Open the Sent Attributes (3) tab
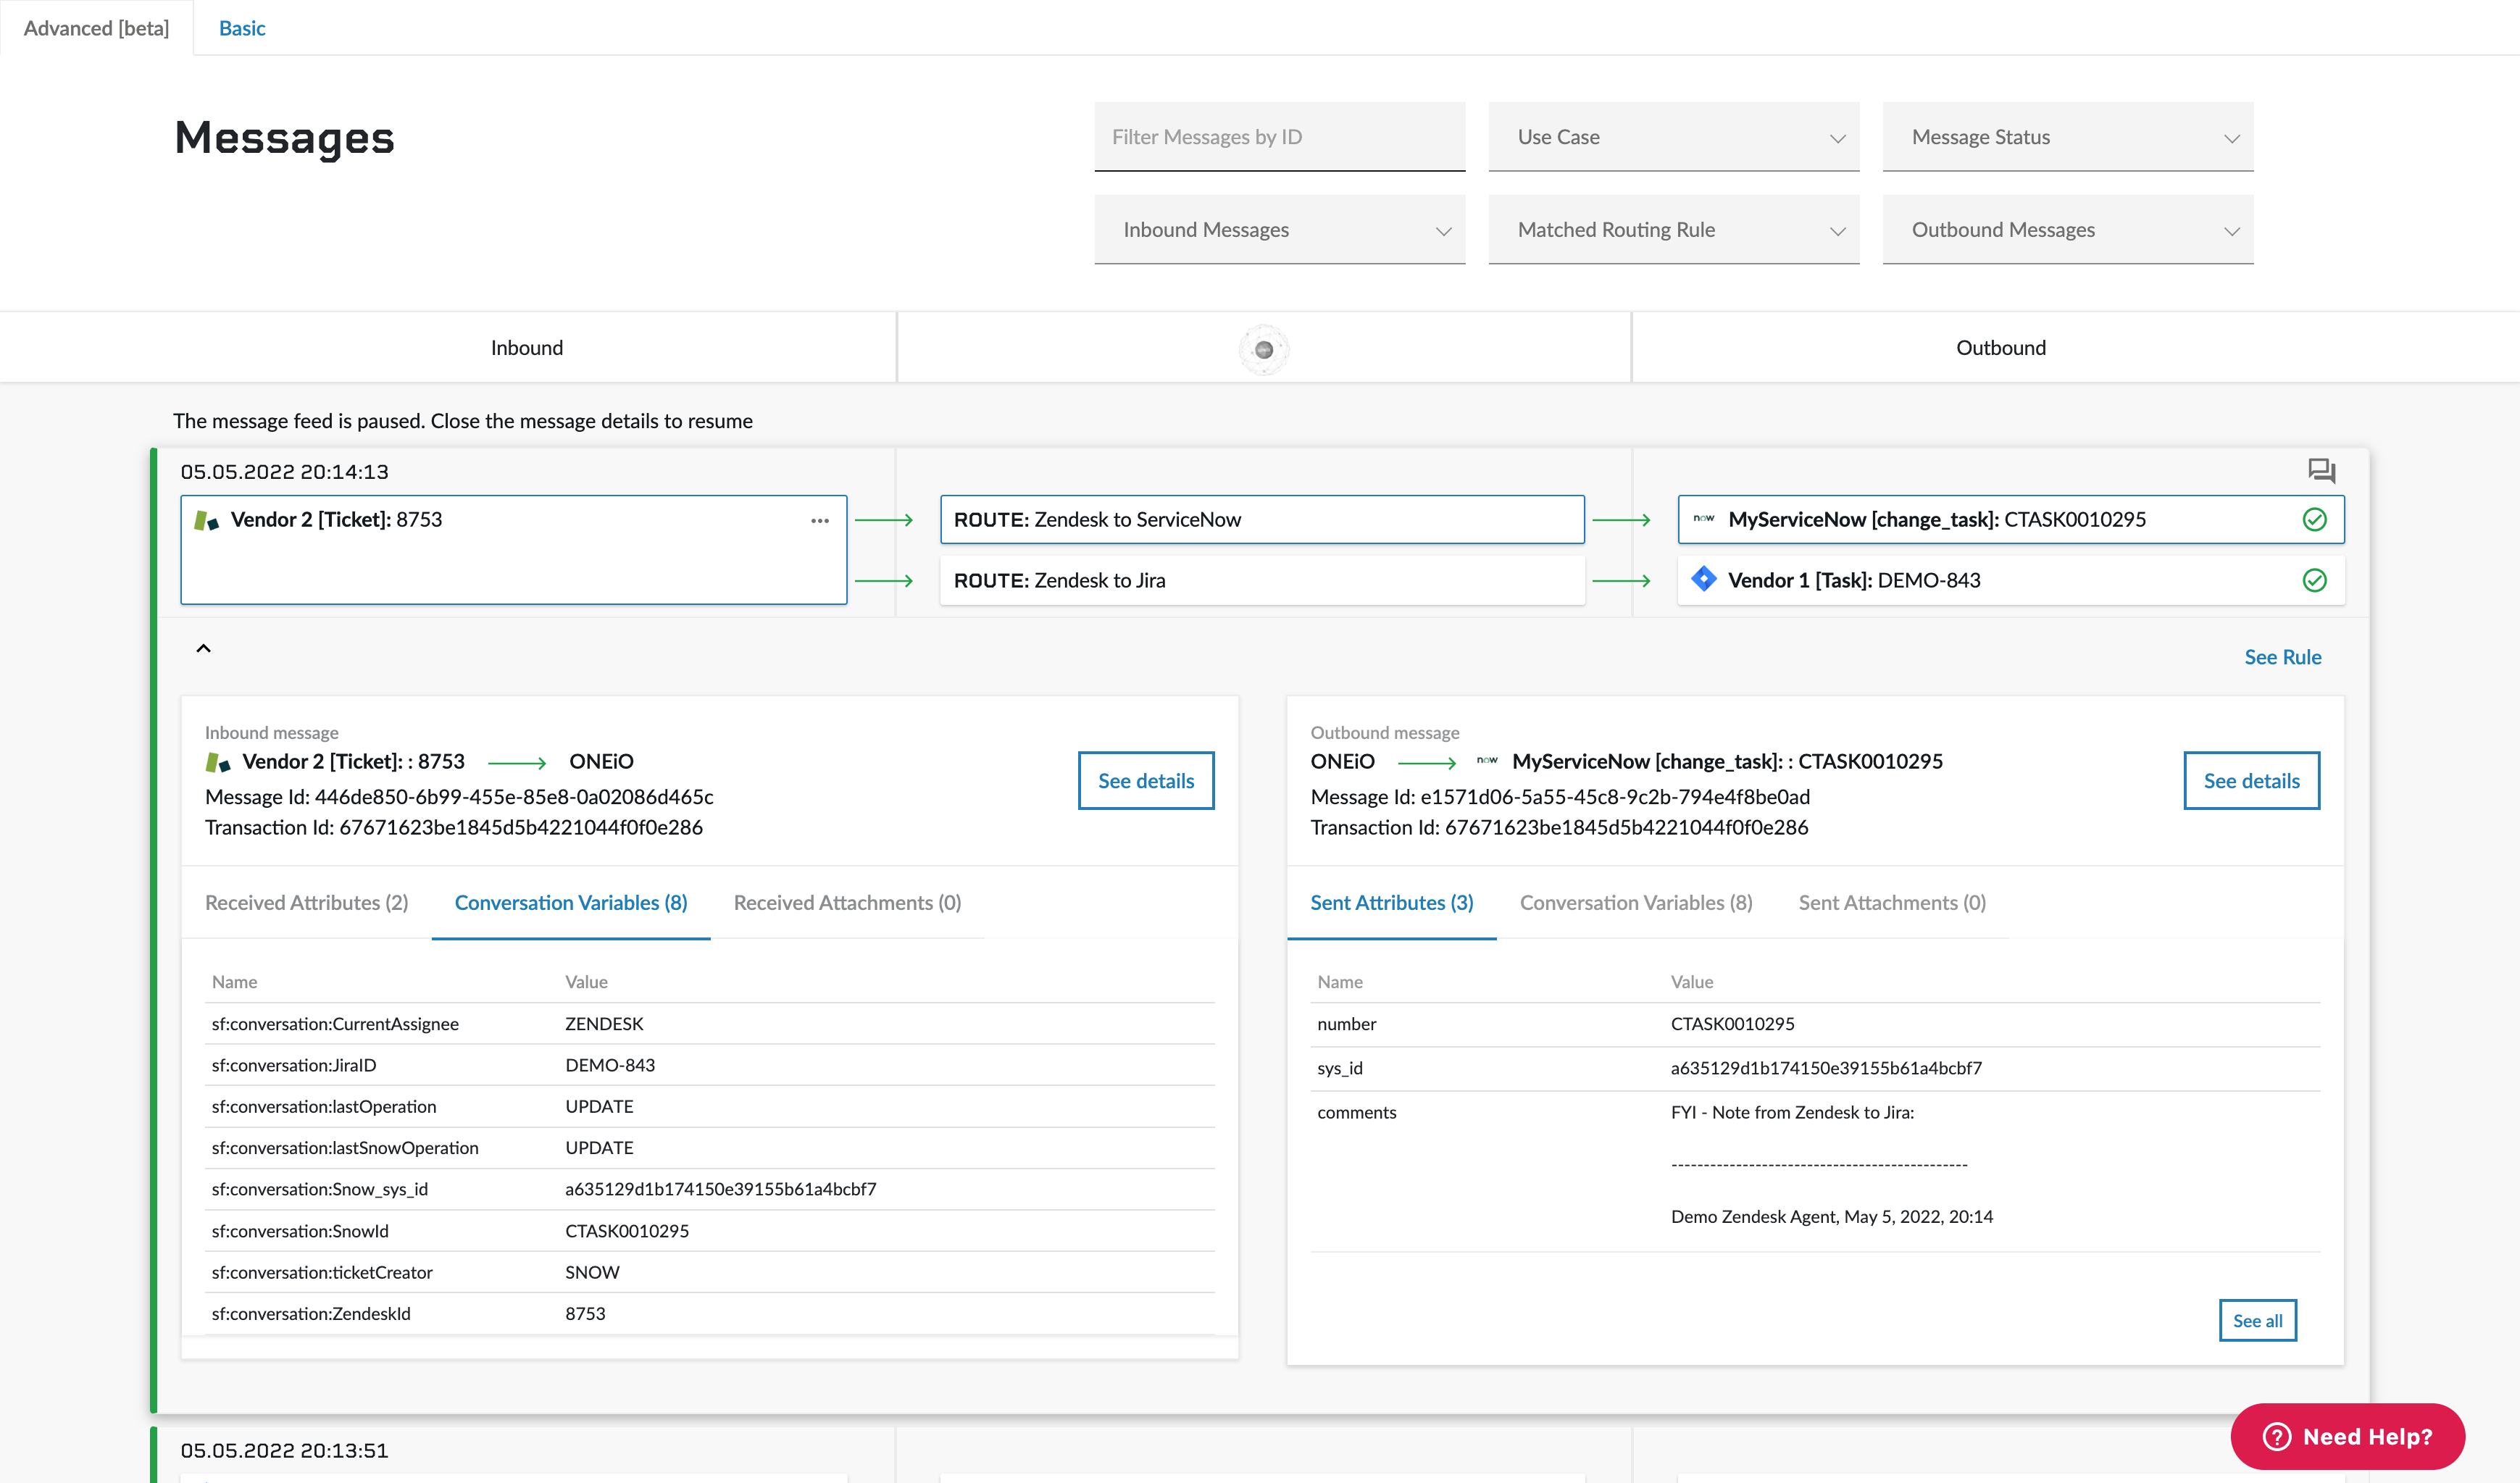 point(1391,902)
